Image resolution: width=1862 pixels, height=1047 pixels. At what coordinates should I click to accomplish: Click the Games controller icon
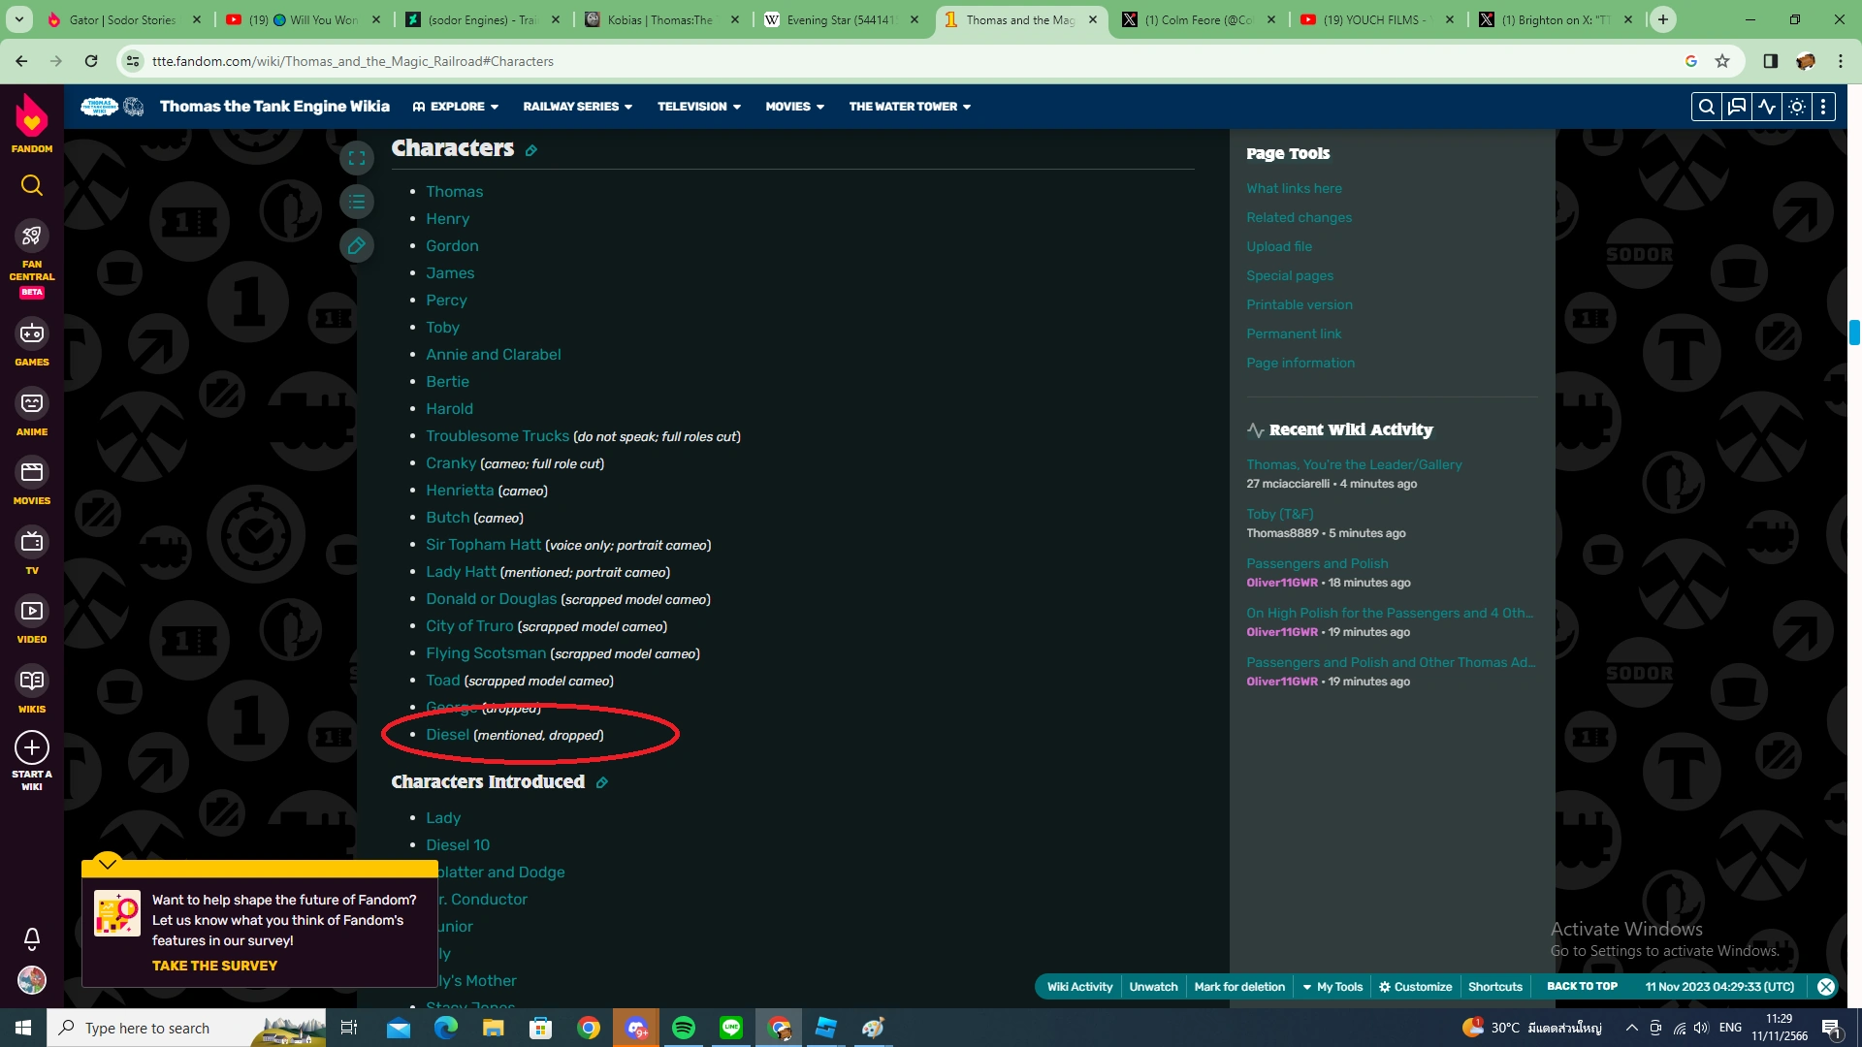pyautogui.click(x=32, y=334)
